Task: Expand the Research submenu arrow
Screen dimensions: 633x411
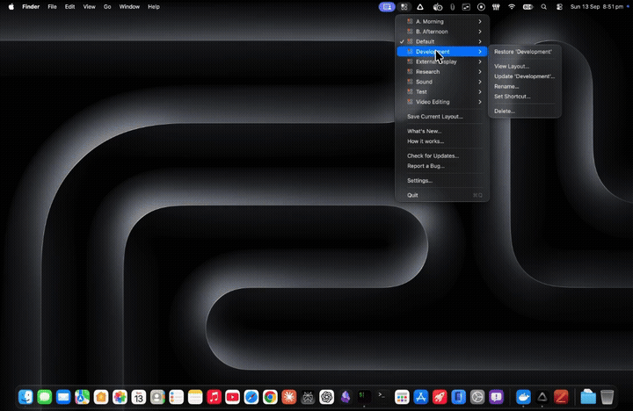Action: pos(480,72)
